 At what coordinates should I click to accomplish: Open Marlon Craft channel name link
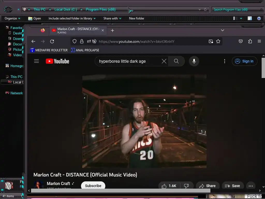tap(58, 183)
